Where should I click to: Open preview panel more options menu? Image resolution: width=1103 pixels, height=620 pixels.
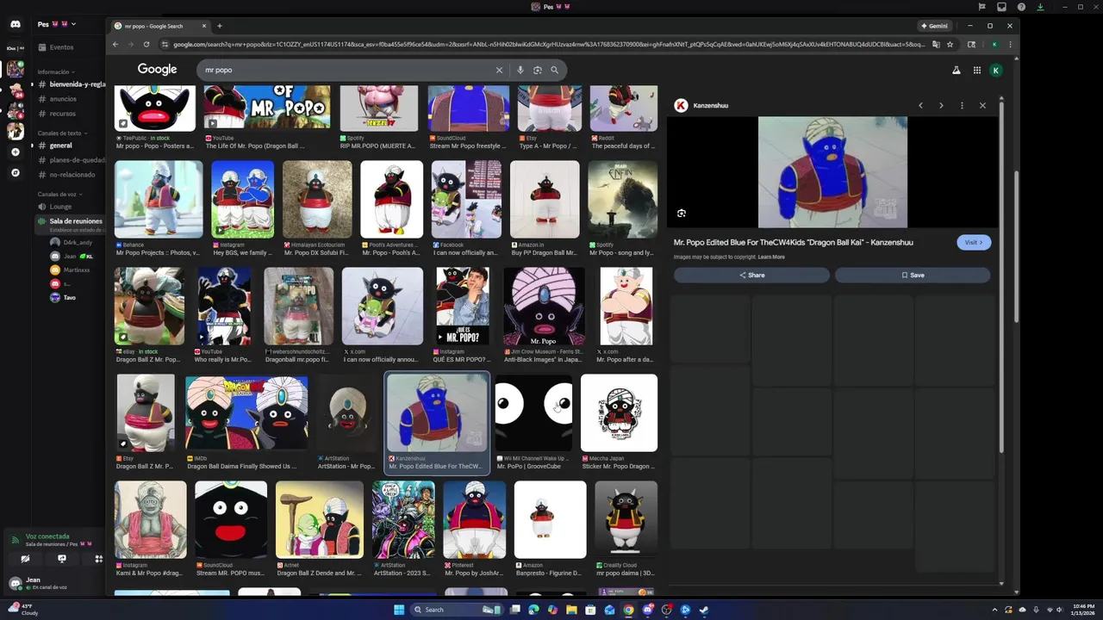(x=962, y=105)
